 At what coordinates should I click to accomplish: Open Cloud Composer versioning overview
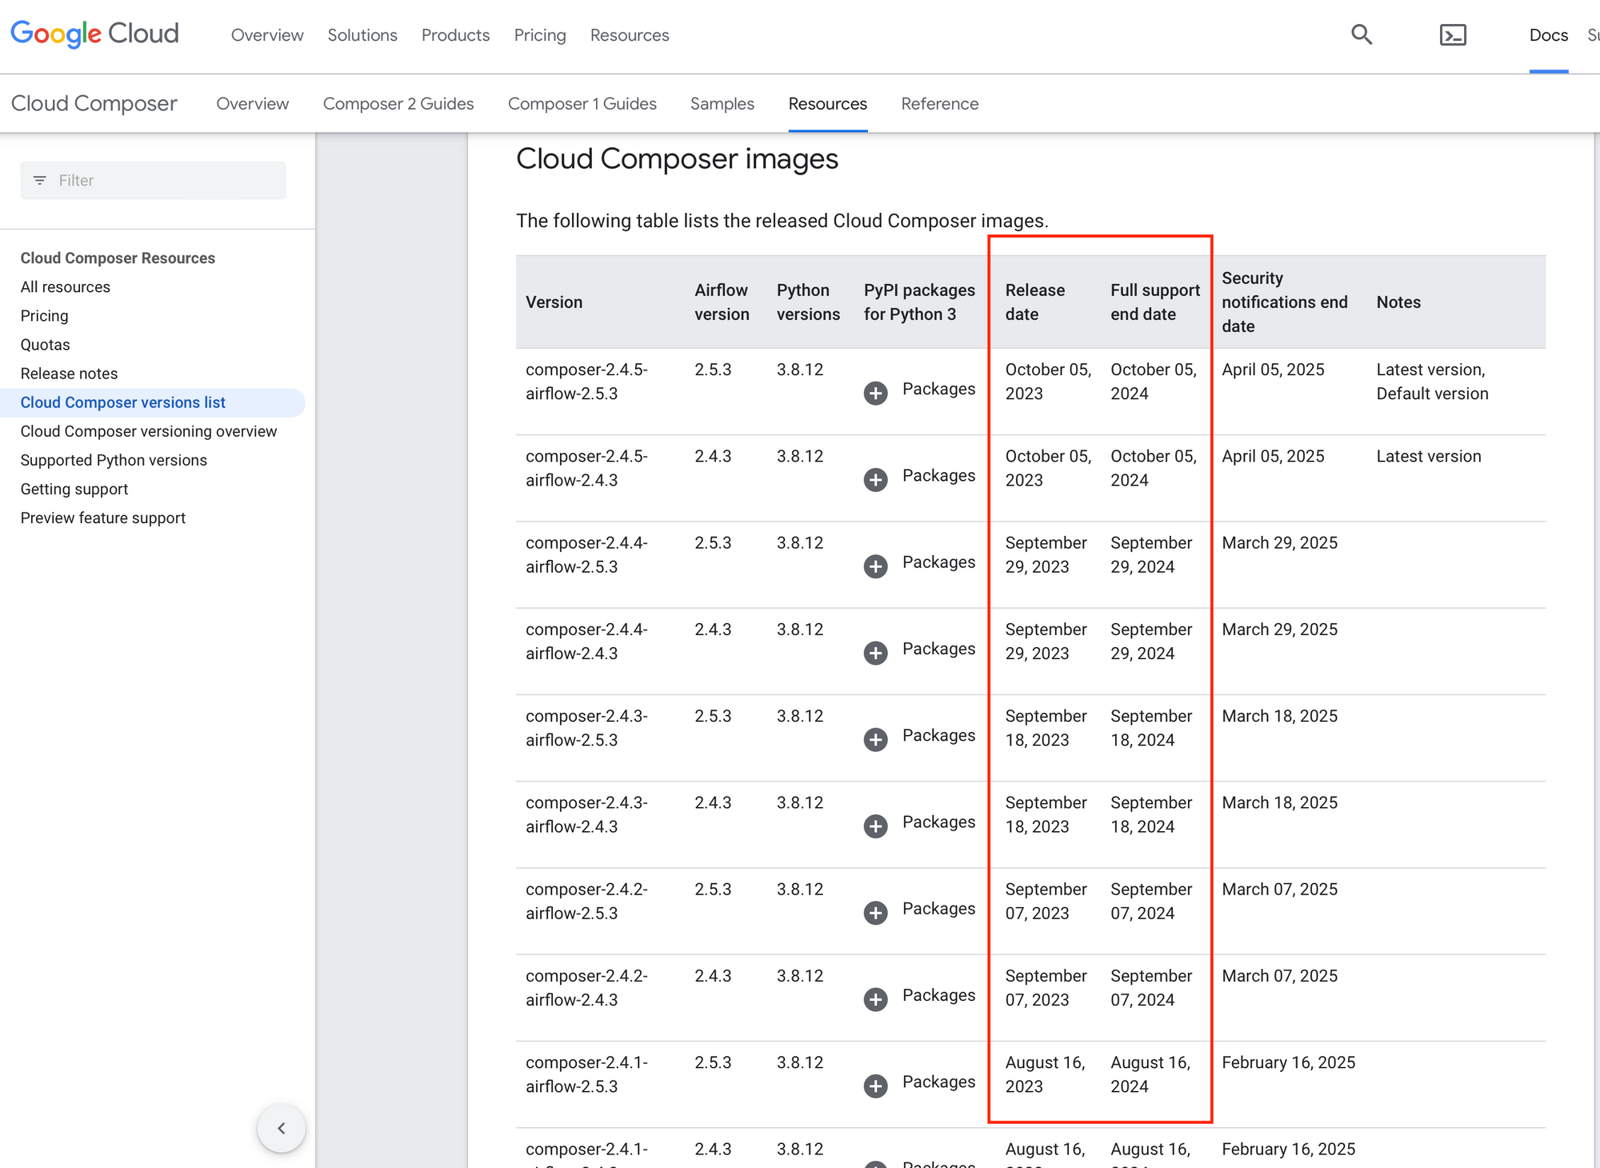coord(148,431)
